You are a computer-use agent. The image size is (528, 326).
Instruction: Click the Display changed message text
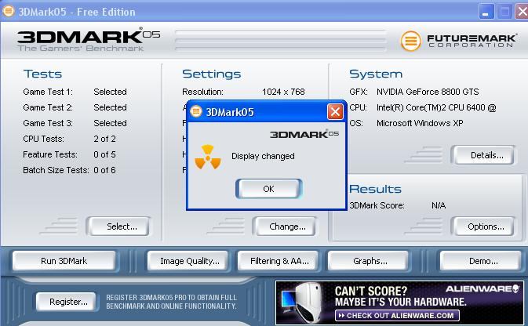tap(263, 156)
